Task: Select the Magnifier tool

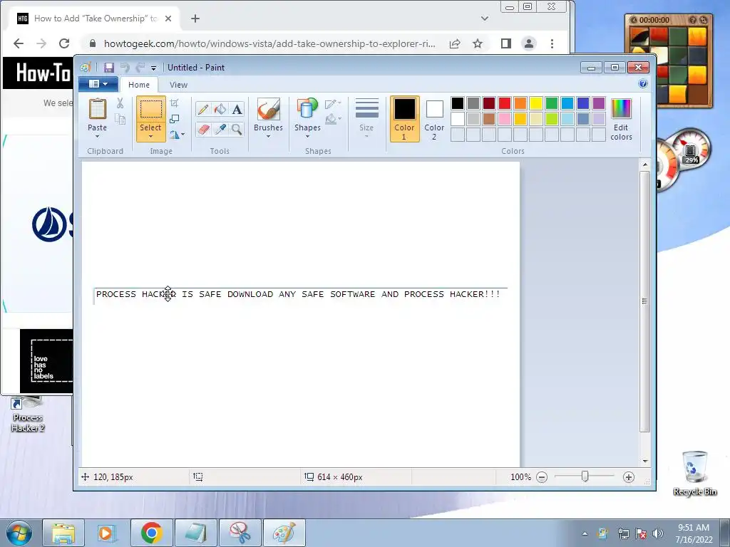Action: [237, 129]
